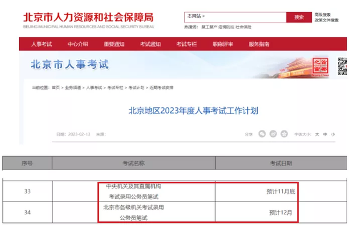Image resolution: width=349 pixels, height=226 pixels.
Task: Open the 政策文件搜索 link
Action: (326, 20)
